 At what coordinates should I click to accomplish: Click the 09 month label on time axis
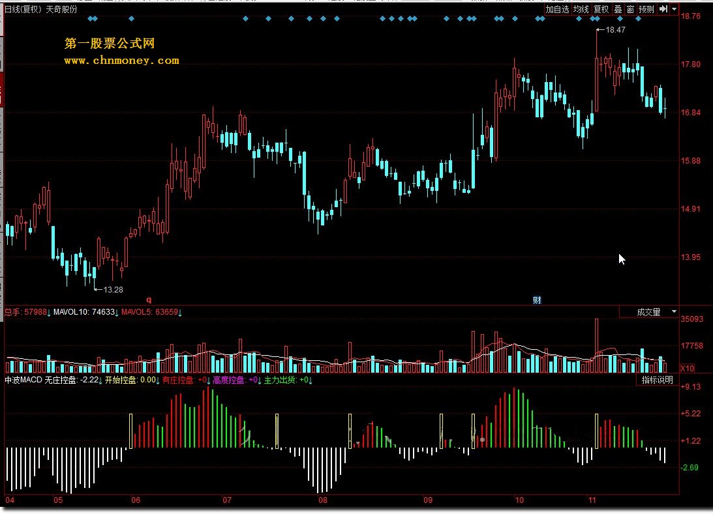428,500
